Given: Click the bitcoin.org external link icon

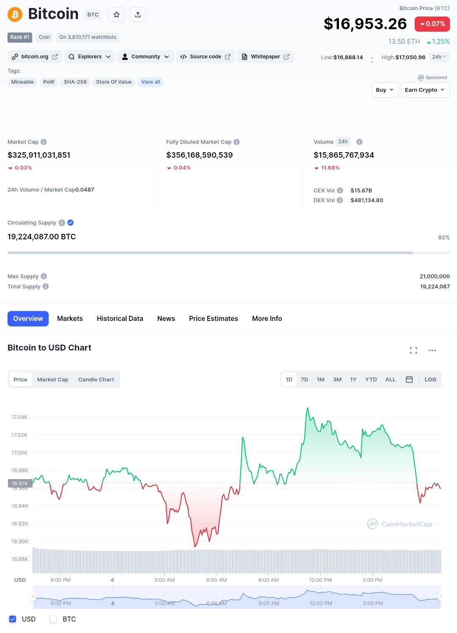Looking at the screenshot, I should coord(55,57).
